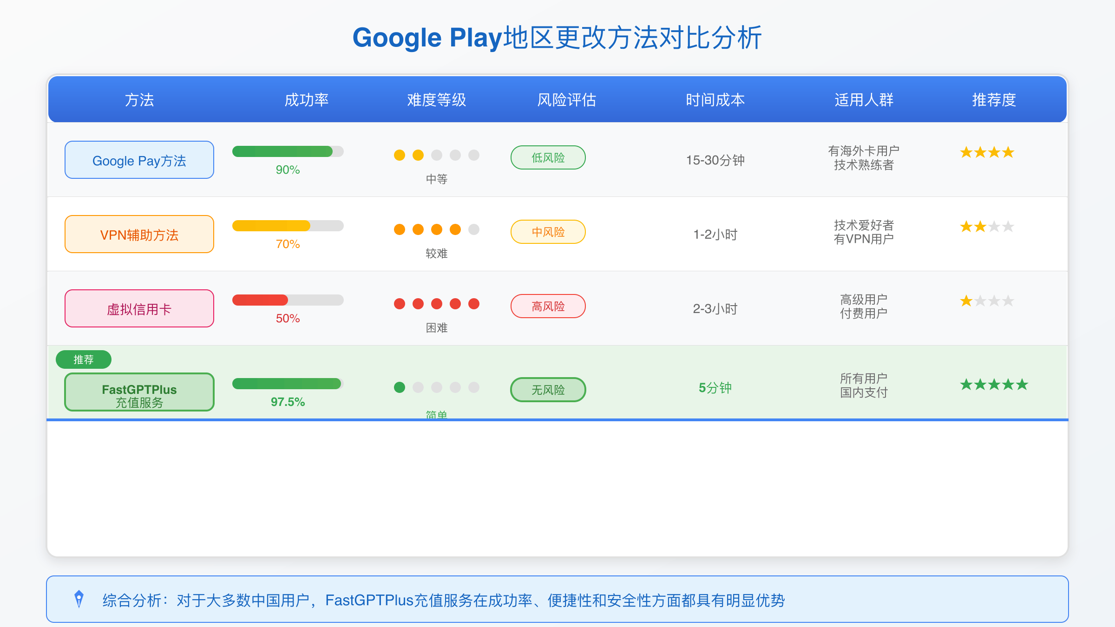Screen dimensions: 1115x627
Task: Click the 97.5% percentage text
Action: (x=288, y=402)
